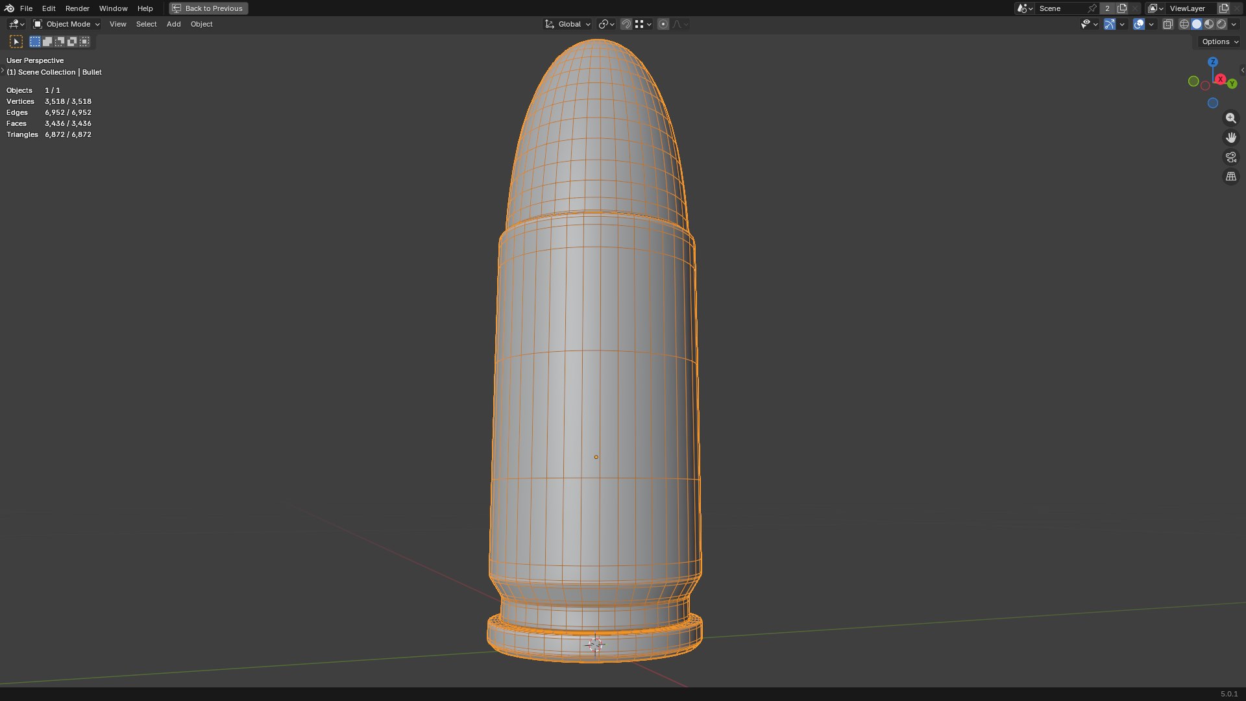Open the viewport Add menu
Viewport: 1246px width, 701px height.
173,24
